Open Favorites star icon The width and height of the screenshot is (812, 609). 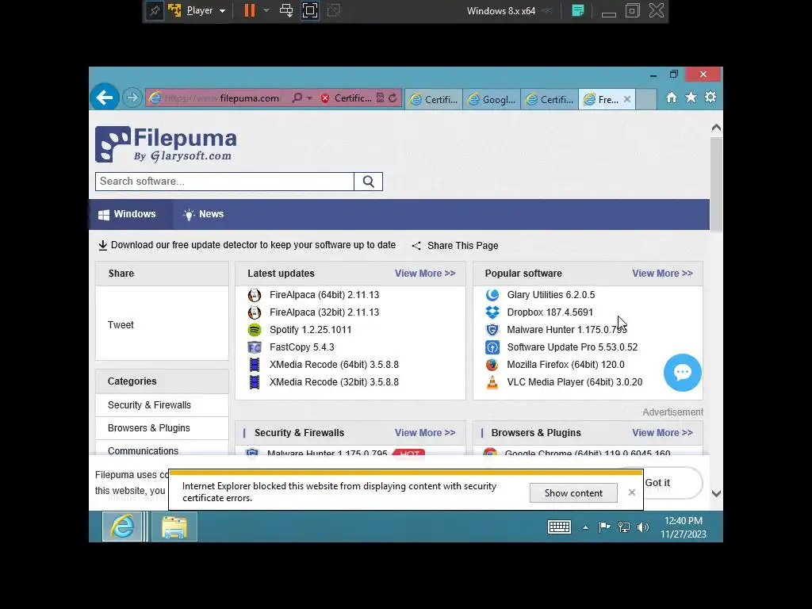[x=691, y=98]
